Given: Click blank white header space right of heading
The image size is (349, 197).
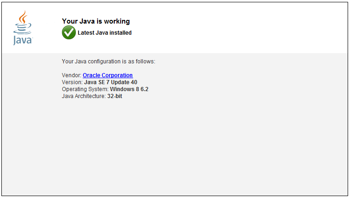Looking at the screenshot, I should pyautogui.click(x=240, y=25).
